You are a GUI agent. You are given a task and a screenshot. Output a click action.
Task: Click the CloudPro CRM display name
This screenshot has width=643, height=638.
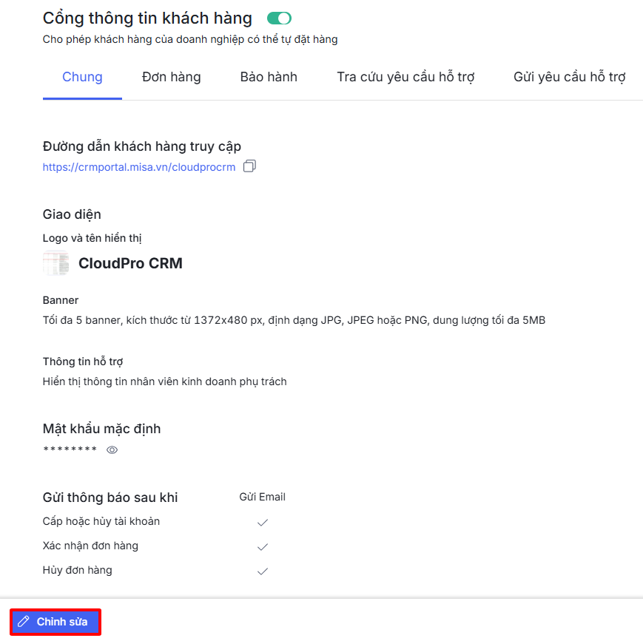coord(130,263)
